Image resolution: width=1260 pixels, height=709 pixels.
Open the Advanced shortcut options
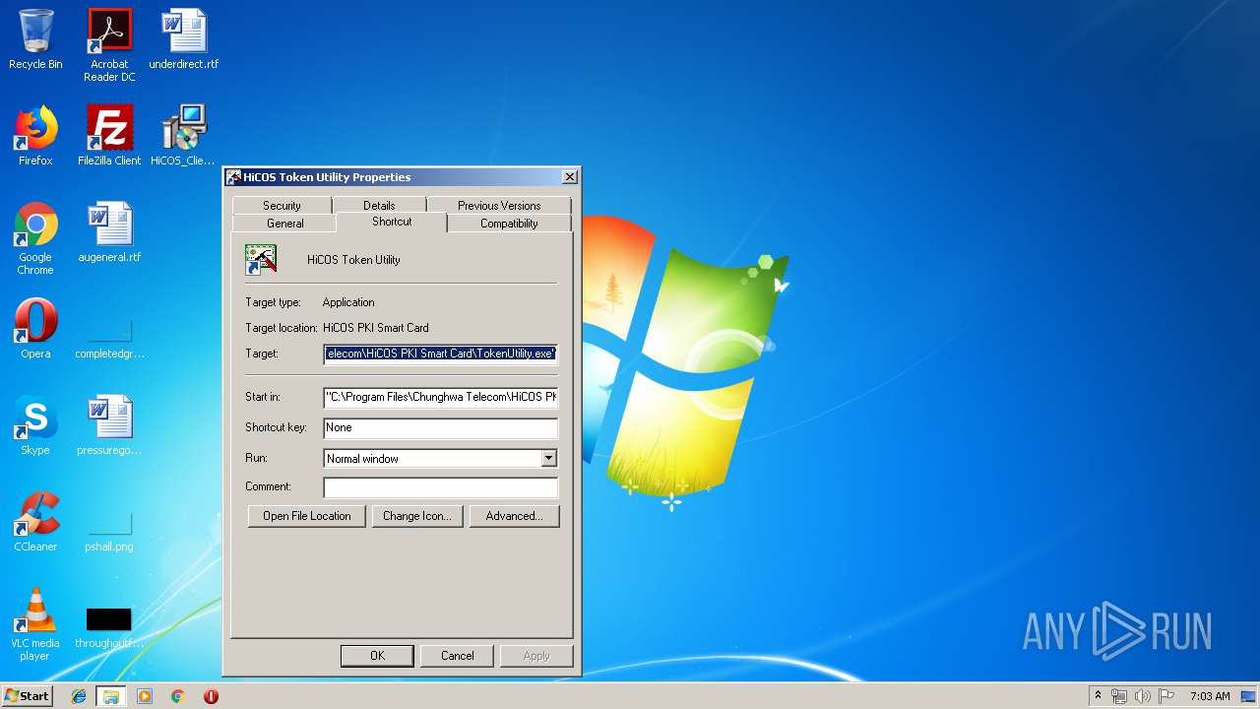coord(515,516)
